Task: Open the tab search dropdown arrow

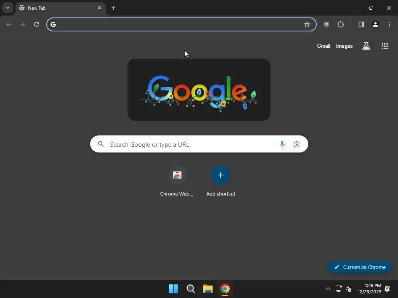Action: (x=8, y=8)
